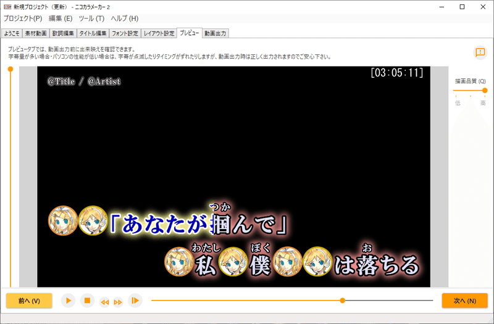Viewport: 494px width, 324px height.
Task: Switch to the レイアウト設定 tab
Action: (x=159, y=33)
